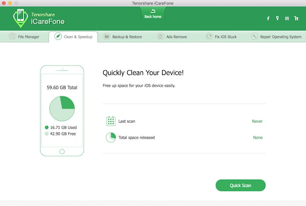Start a Quick Scan
The height and width of the screenshot is (206, 306).
[240, 185]
